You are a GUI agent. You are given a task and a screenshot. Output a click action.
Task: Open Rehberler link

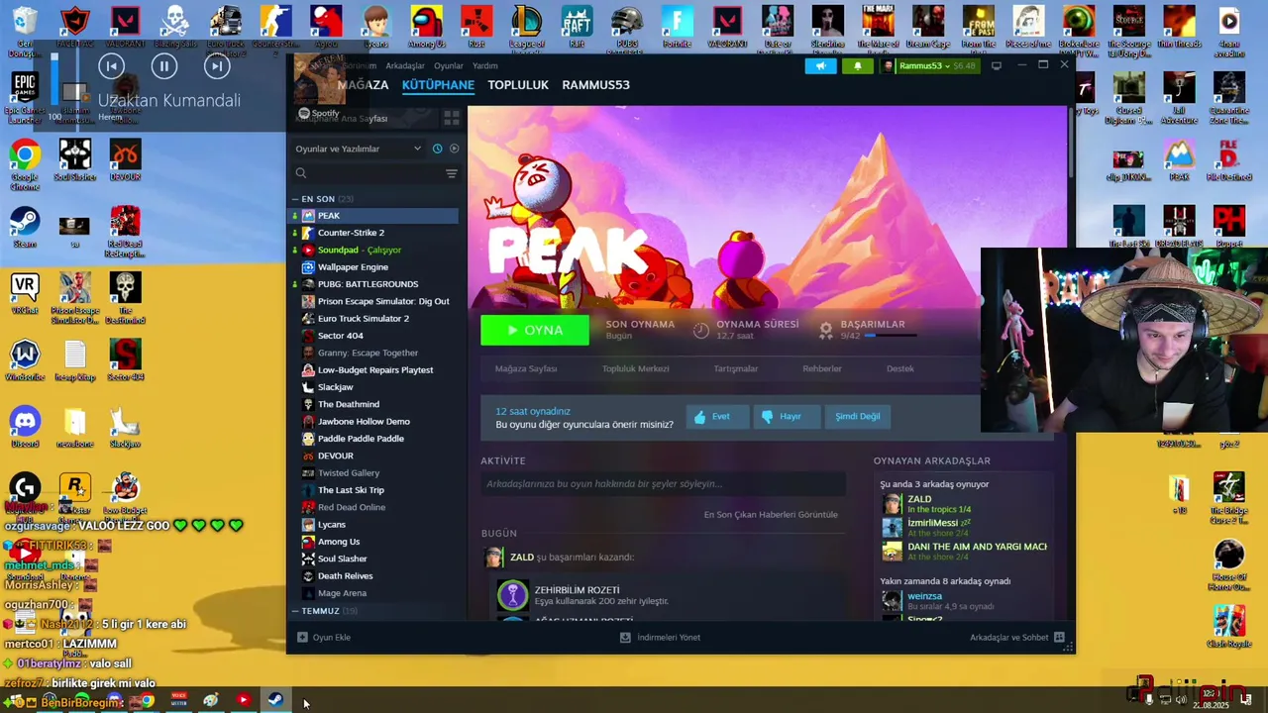coord(822,368)
